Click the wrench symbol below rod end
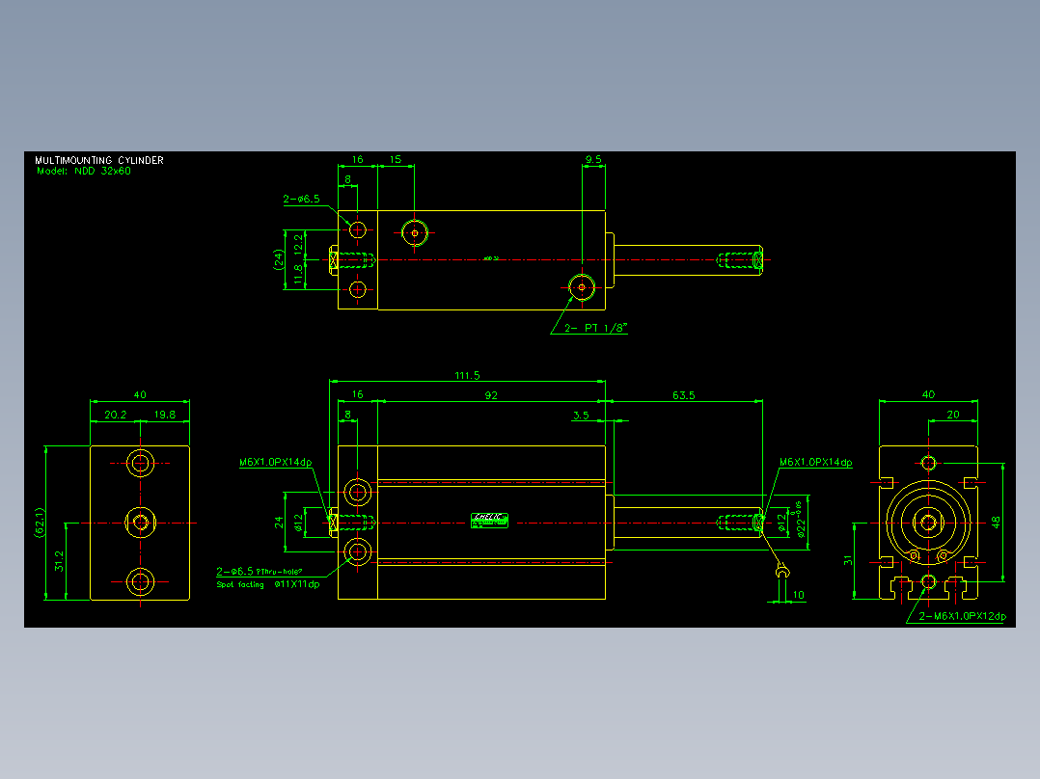1040x779 pixels. pyautogui.click(x=782, y=570)
